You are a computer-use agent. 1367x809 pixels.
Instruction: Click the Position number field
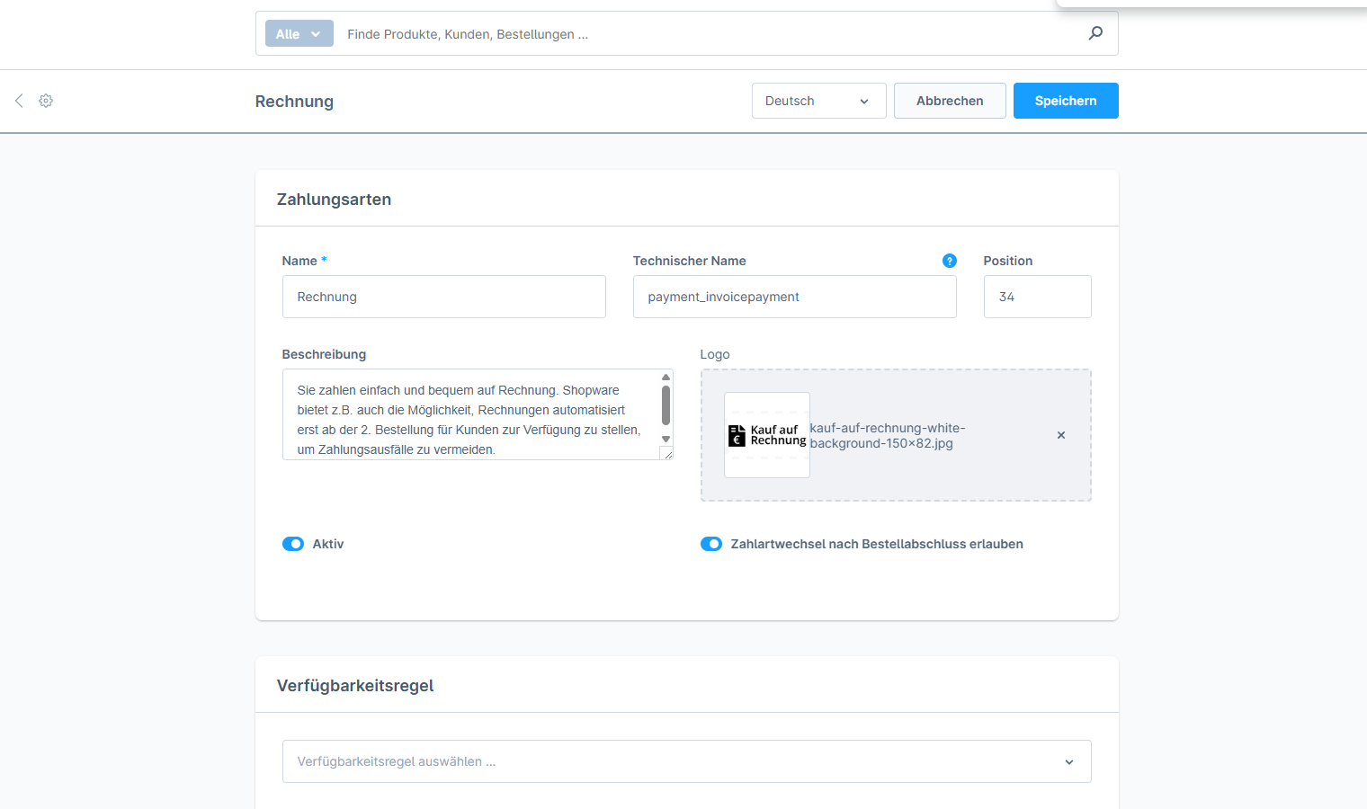coord(1037,297)
